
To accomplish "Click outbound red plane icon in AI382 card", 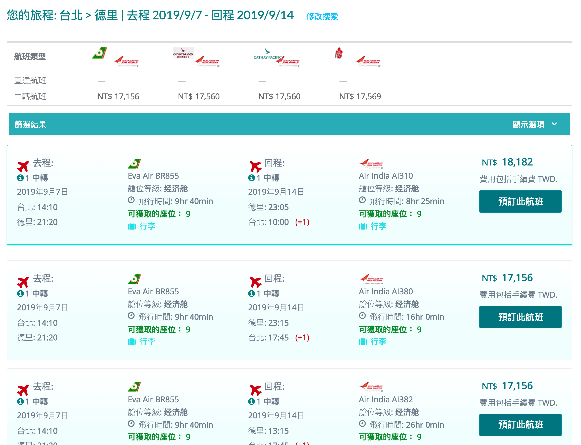I will pyautogui.click(x=23, y=390).
